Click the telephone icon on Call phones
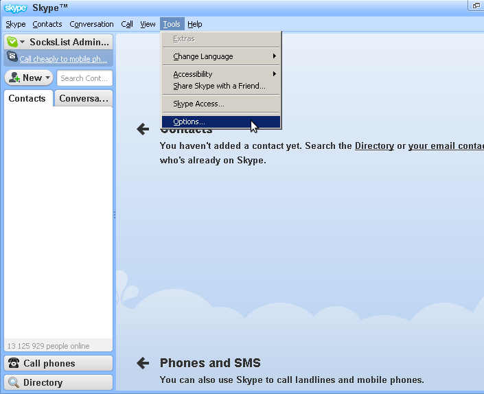This screenshot has height=394, width=484. tap(14, 363)
